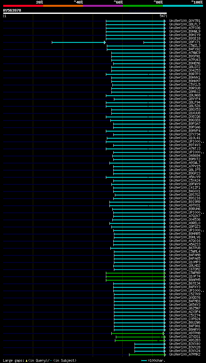
Task: Open hit UniRef100_B9GSE6
Action: pyautogui.click(x=185, y=120)
